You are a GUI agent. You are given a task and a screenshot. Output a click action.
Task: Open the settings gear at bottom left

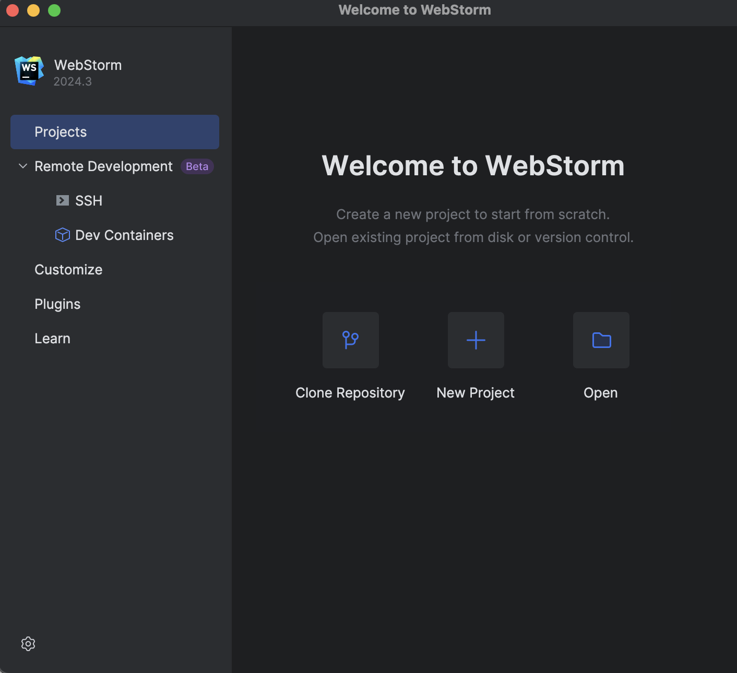pyautogui.click(x=28, y=644)
